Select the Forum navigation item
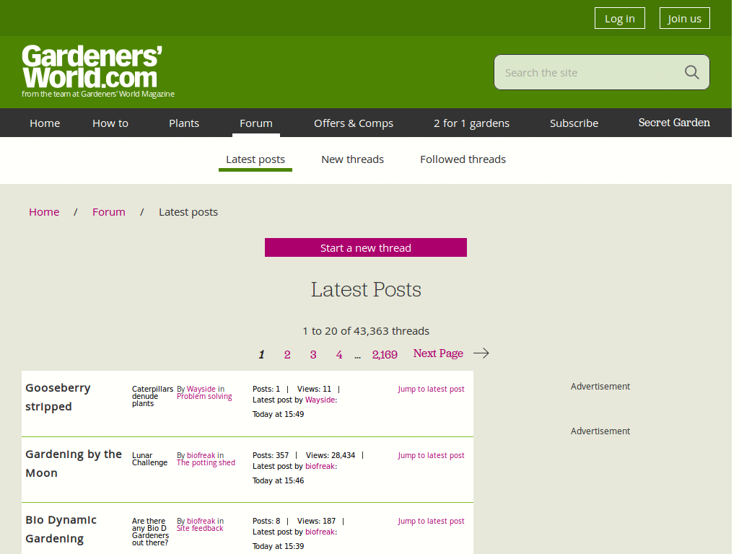 click(256, 123)
